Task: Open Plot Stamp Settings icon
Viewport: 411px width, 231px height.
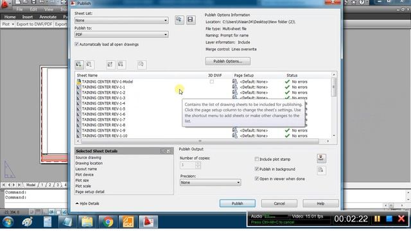Action: (321, 158)
